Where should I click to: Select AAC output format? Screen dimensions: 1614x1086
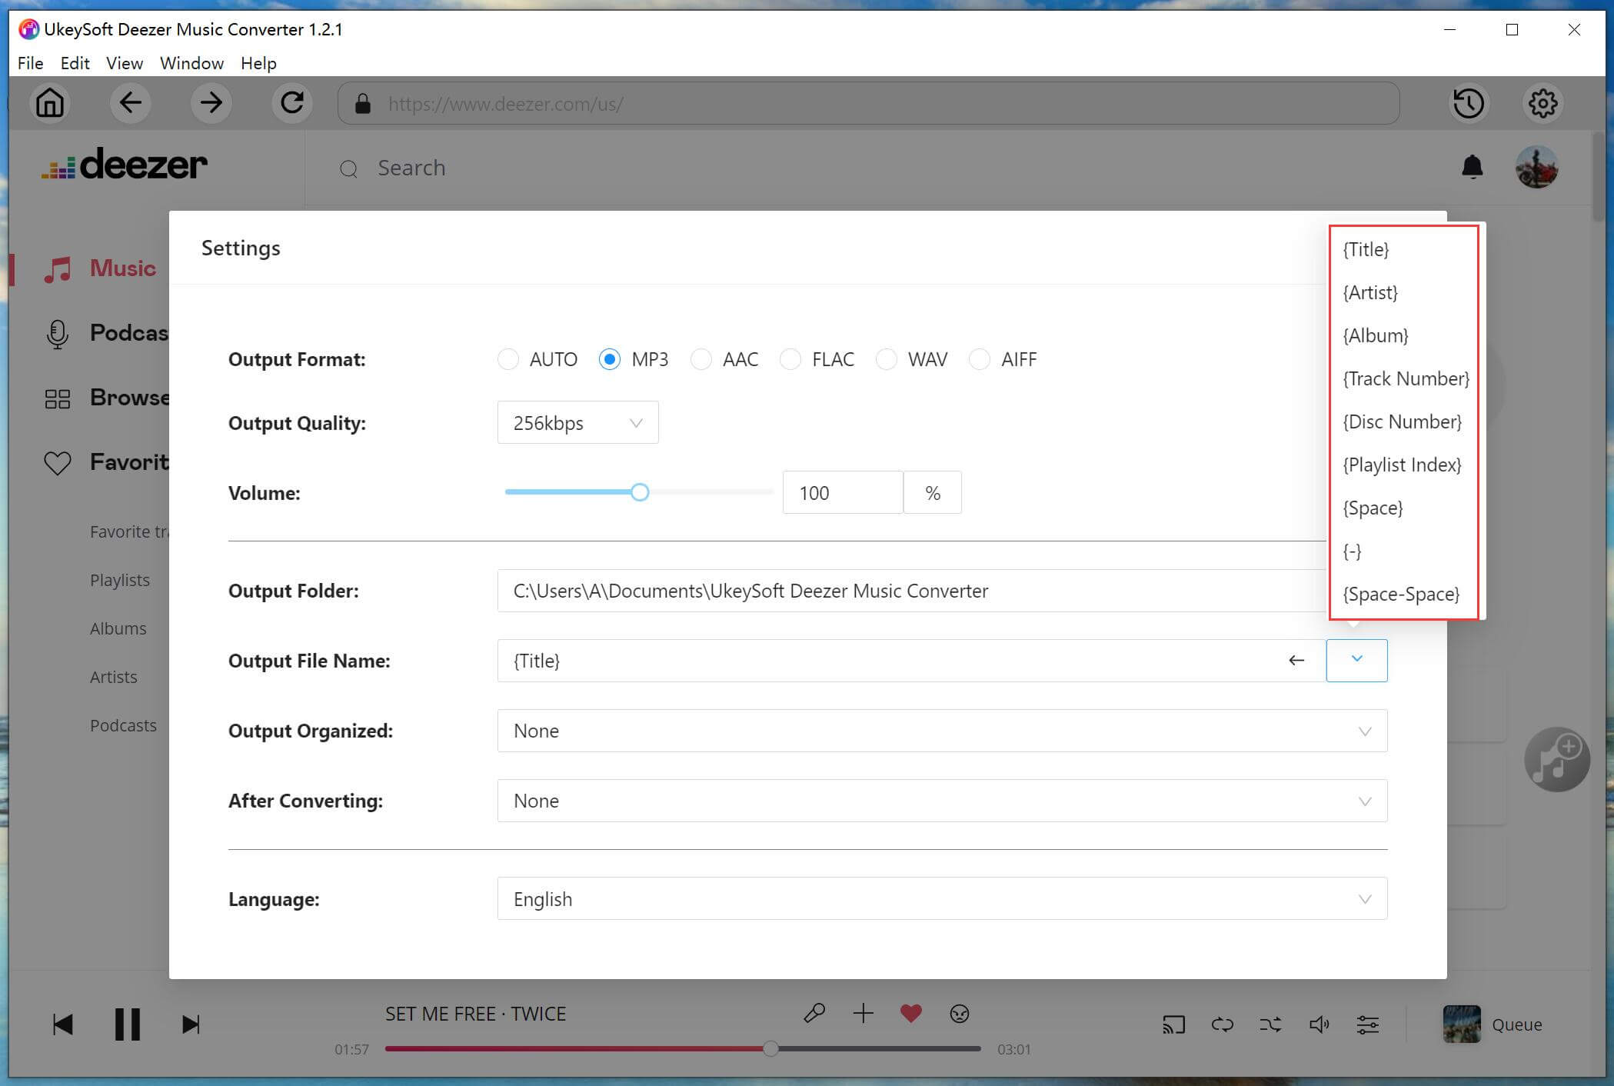701,359
